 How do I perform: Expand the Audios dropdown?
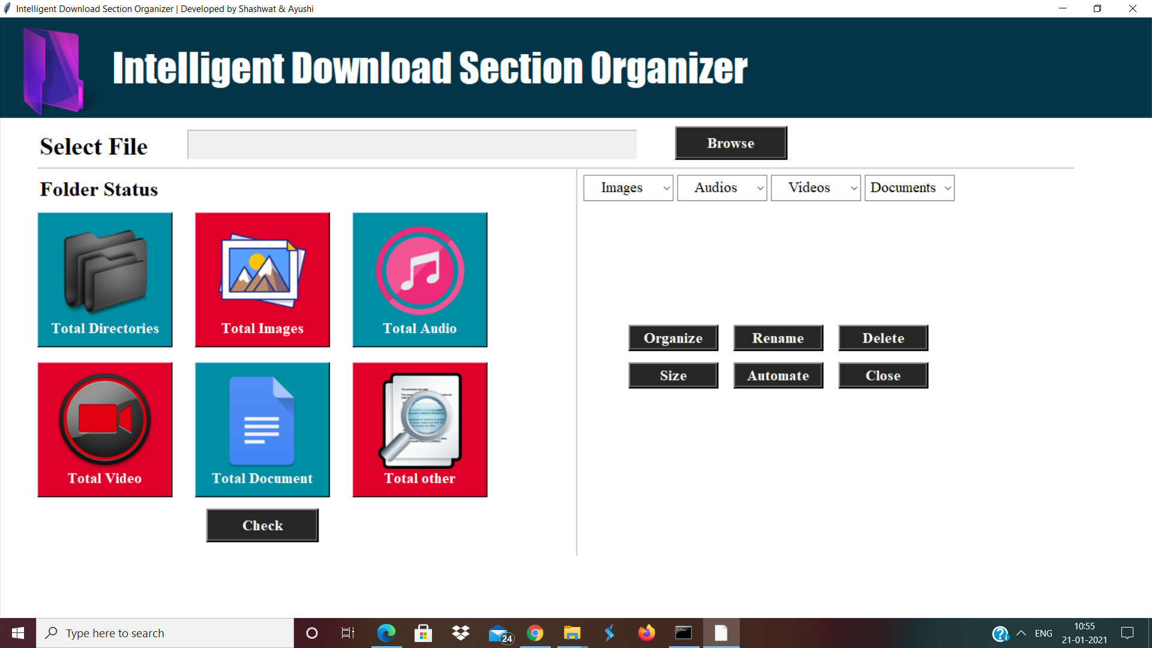click(721, 188)
